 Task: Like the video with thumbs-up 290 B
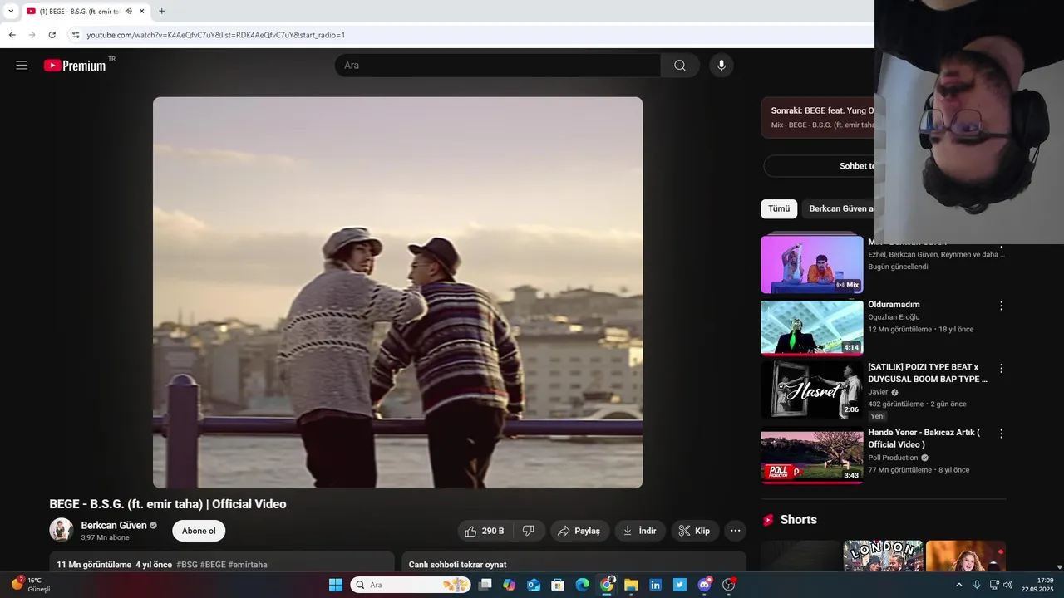[x=485, y=531]
